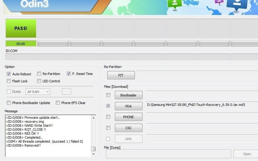Select the 'RQT_CLOSE !!' log line

26,129
